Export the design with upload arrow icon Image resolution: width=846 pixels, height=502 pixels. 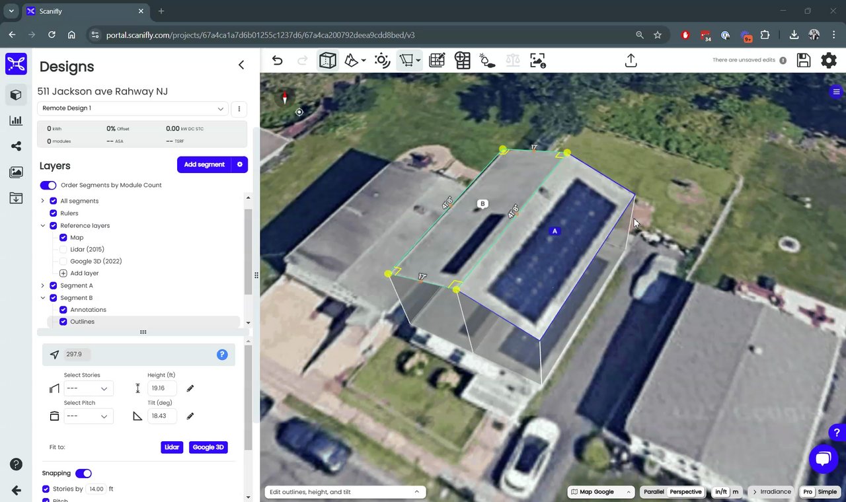[x=631, y=61]
